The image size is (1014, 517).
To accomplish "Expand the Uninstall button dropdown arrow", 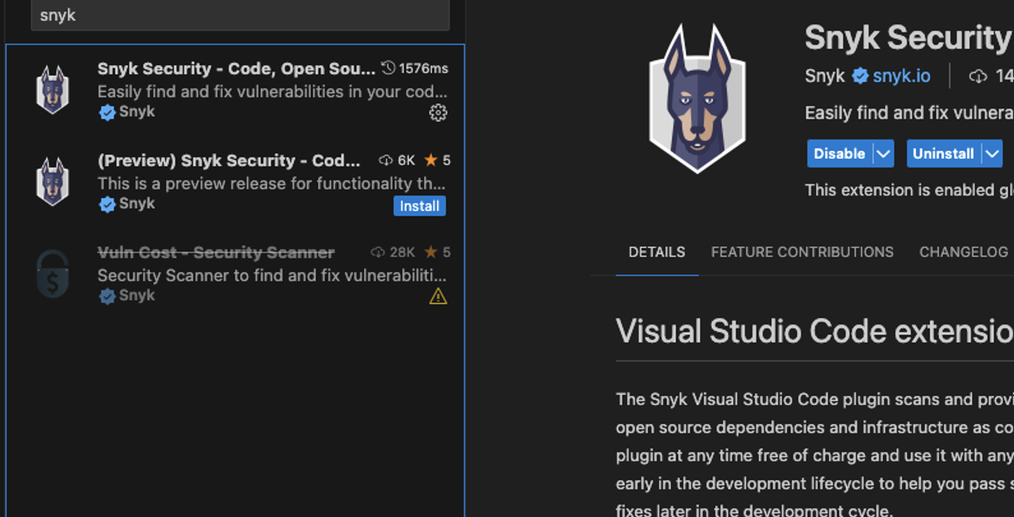I will pos(992,154).
